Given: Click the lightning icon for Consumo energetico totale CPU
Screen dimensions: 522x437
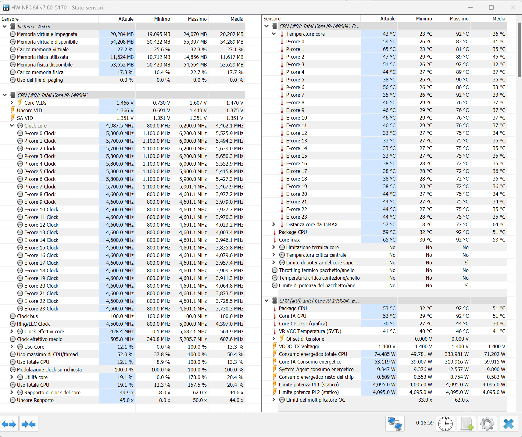Looking at the screenshot, I should 275,354.
